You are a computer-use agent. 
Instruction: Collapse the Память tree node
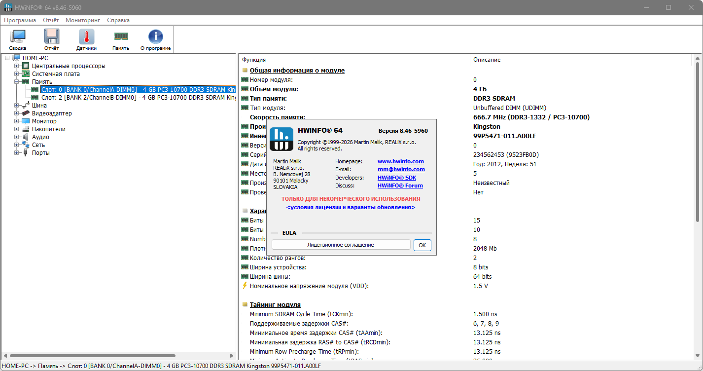[17, 82]
